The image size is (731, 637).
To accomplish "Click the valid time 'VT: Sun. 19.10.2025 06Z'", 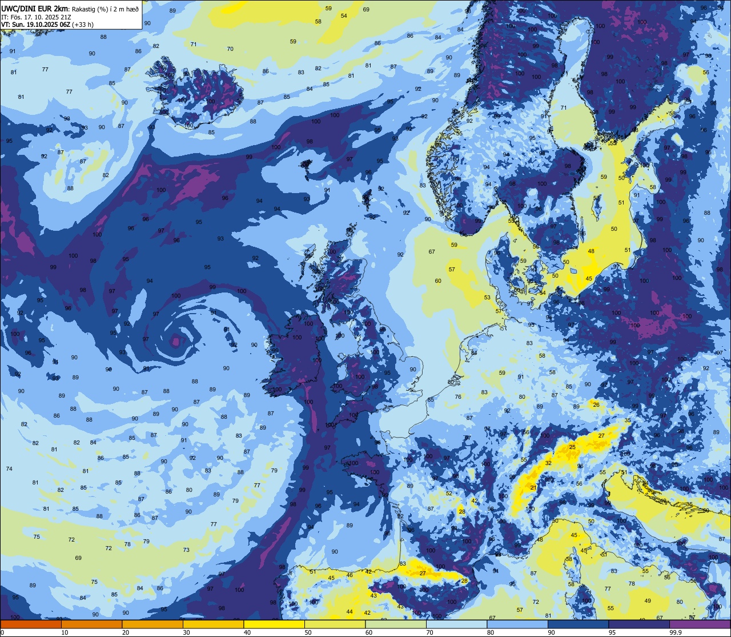I will coord(36,25).
